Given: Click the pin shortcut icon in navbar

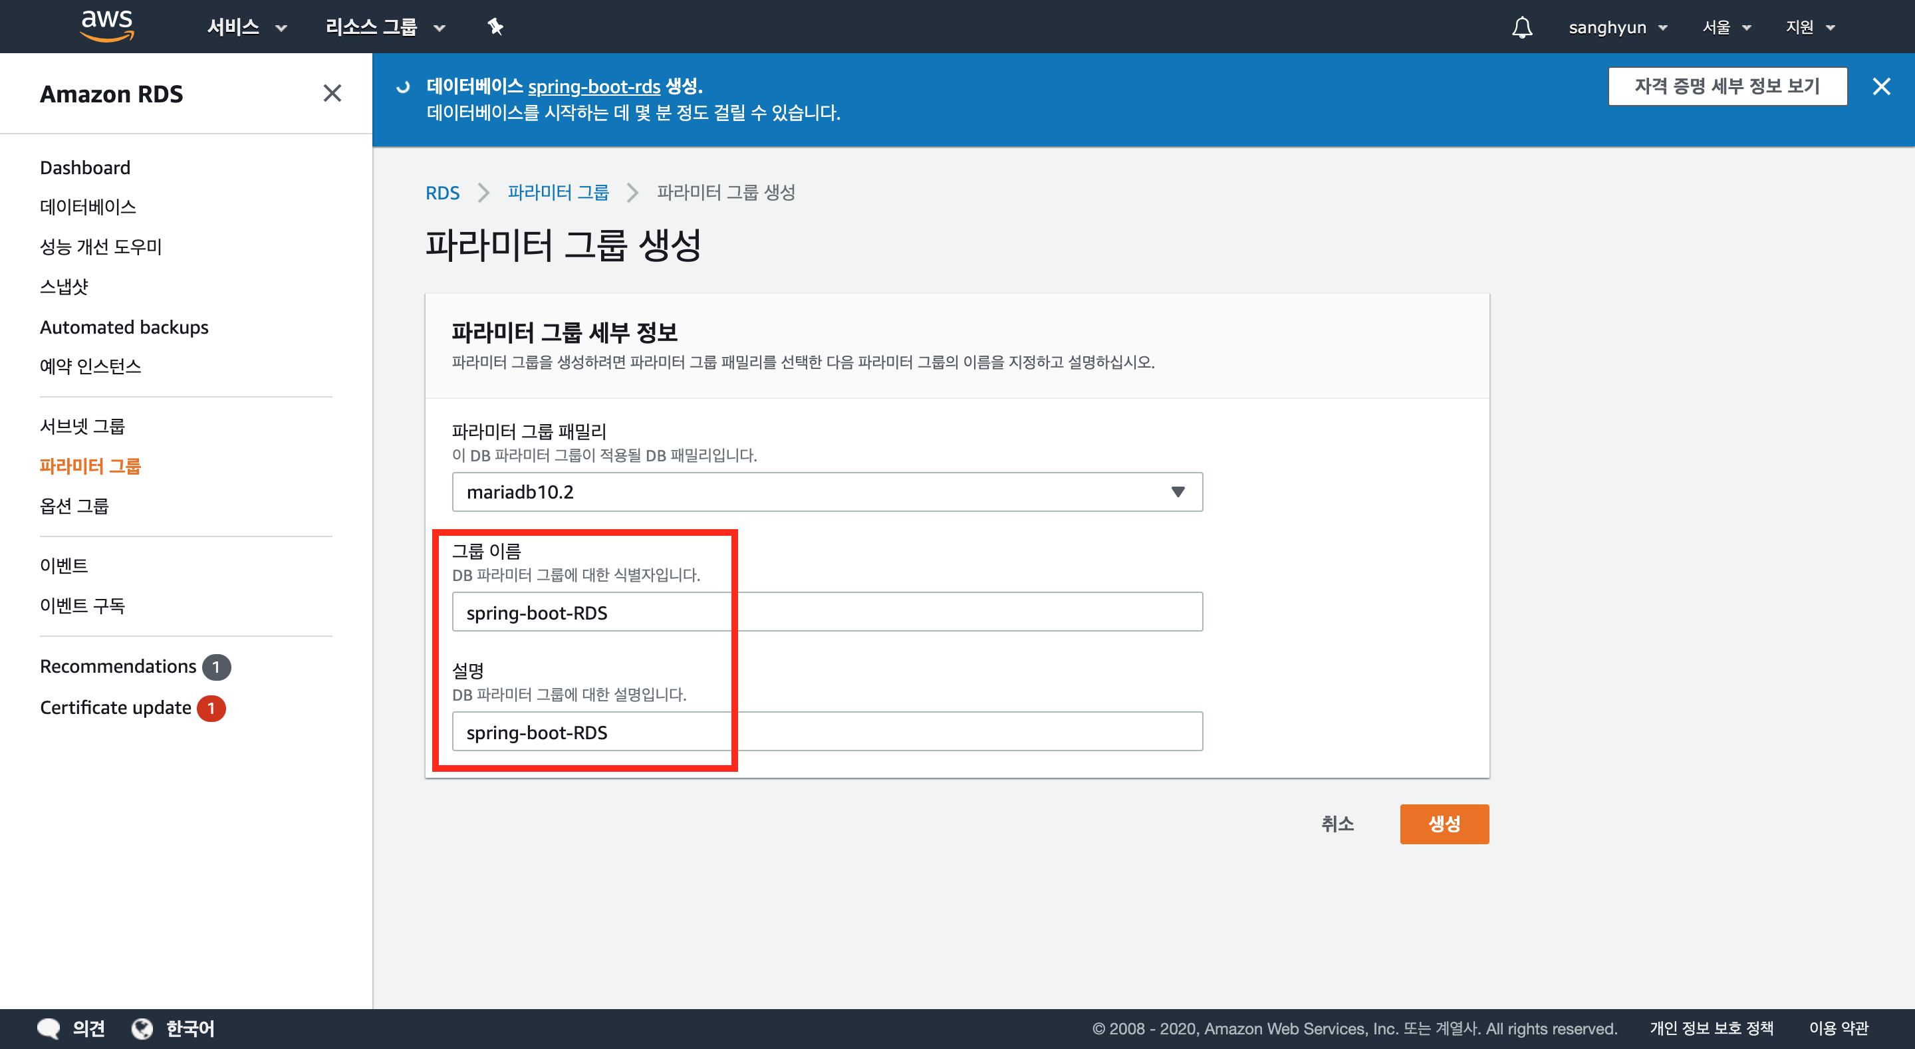Looking at the screenshot, I should [495, 27].
